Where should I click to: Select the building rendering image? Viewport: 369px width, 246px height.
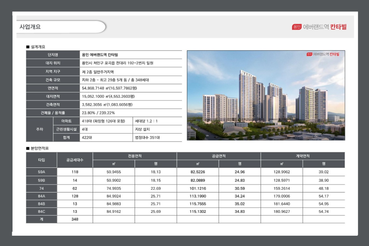pyautogui.click(x=266, y=95)
